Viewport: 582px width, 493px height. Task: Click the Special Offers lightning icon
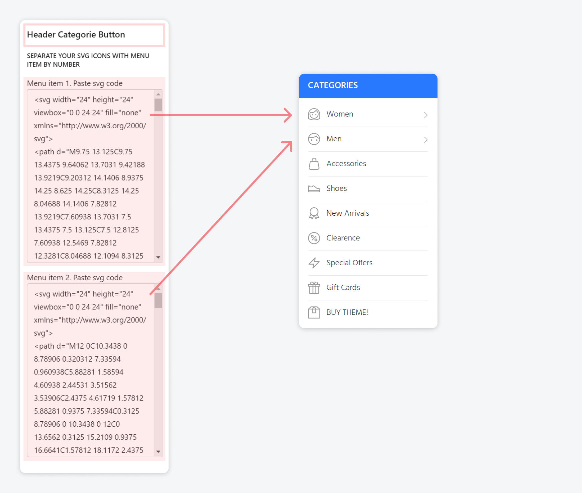(x=314, y=263)
